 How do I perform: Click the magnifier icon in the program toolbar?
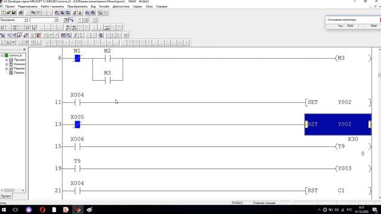101,35
